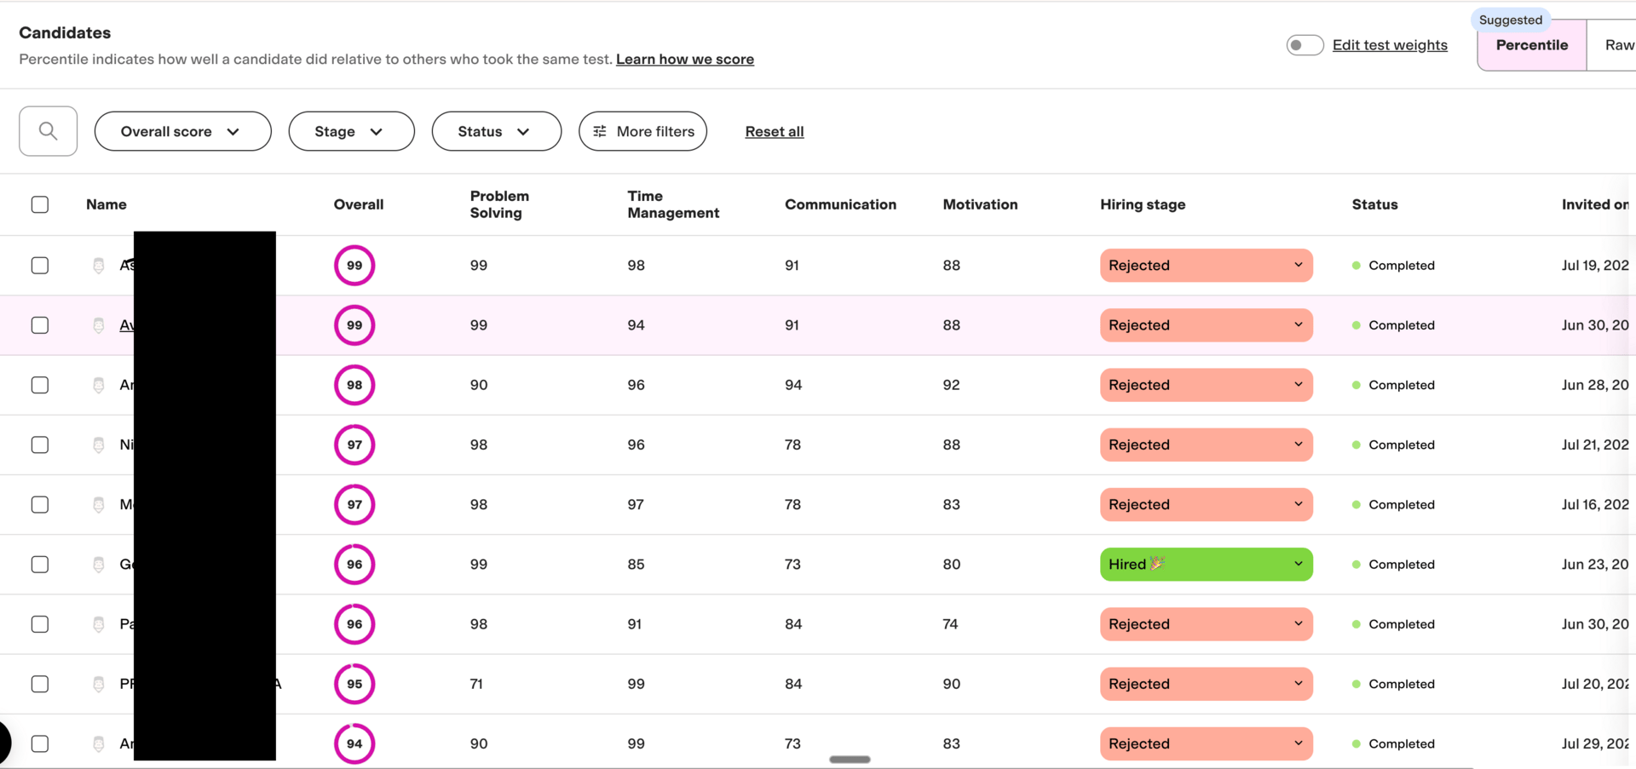1636x769 pixels.
Task: Click the search magnifier icon
Action: (48, 131)
